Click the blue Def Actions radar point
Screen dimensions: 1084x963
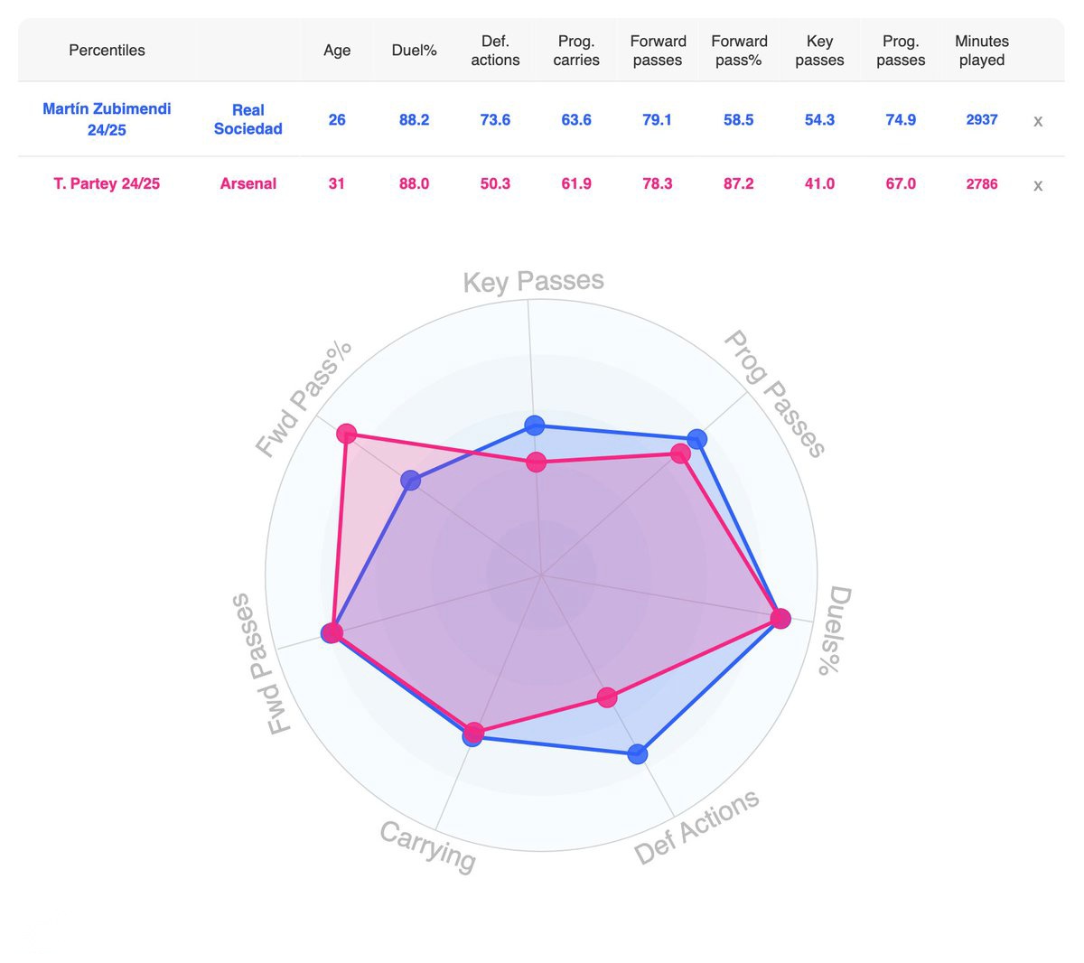638,753
